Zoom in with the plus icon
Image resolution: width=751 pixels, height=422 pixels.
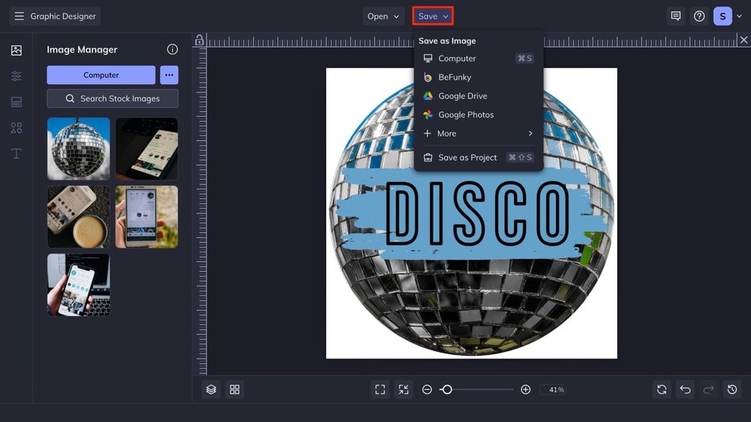coord(525,389)
